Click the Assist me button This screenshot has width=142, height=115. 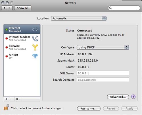(x=89, y=108)
